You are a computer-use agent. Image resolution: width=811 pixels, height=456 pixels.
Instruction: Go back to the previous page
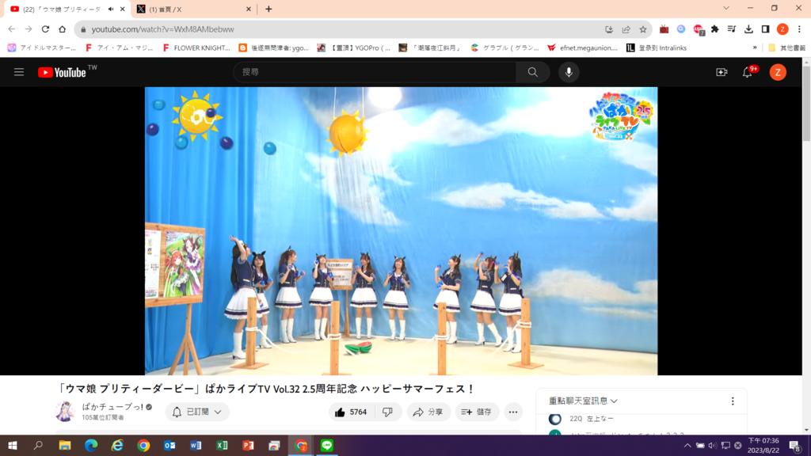point(11,29)
